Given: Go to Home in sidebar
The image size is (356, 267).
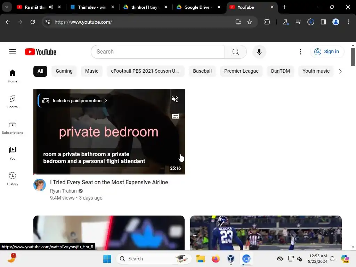Looking at the screenshot, I should click(x=13, y=76).
